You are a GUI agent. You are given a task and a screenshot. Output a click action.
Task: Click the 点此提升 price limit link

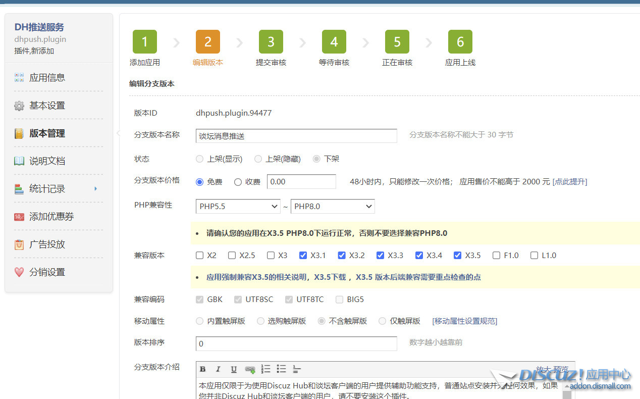pos(570,182)
